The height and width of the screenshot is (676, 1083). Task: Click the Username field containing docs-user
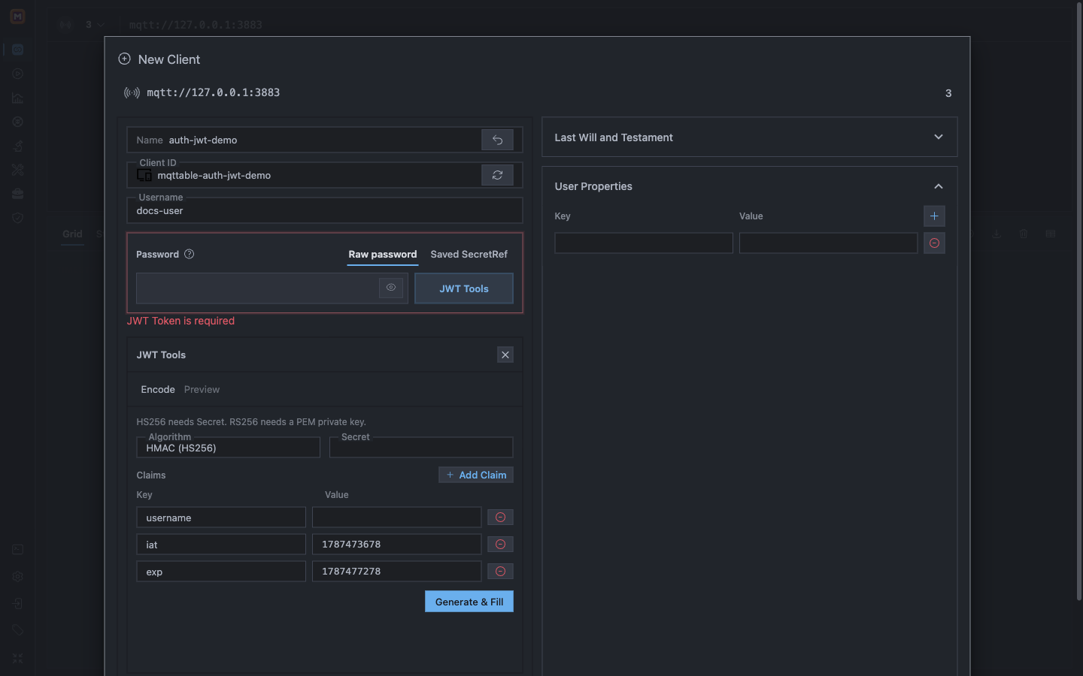tap(324, 210)
